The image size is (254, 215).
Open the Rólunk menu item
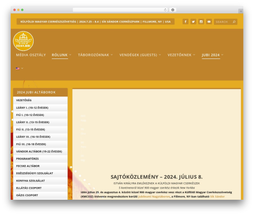59,55
